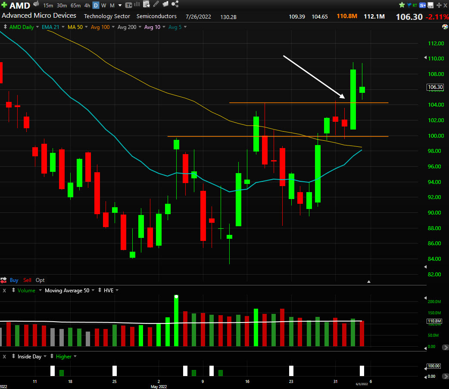Click the EMA 21 indicator label
This screenshot has width=449, height=389.
click(50, 27)
